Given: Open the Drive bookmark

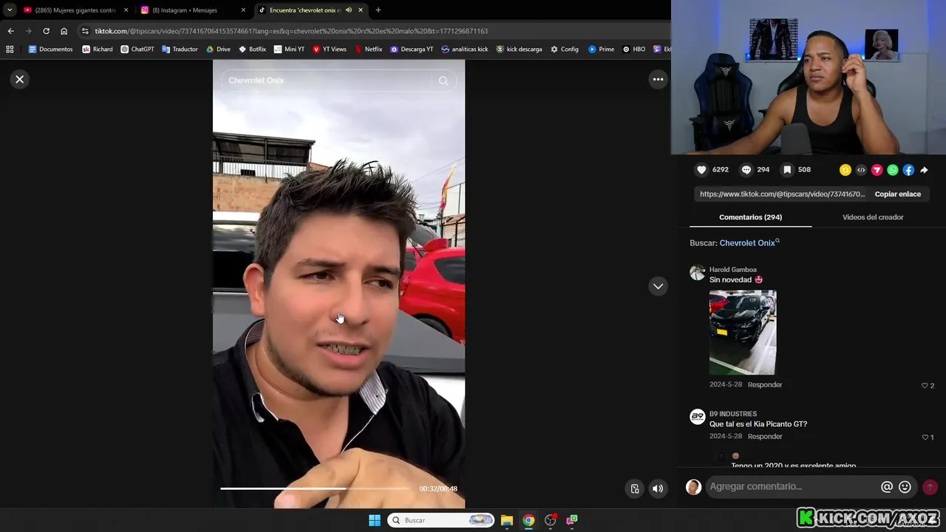Looking at the screenshot, I should click(x=219, y=50).
